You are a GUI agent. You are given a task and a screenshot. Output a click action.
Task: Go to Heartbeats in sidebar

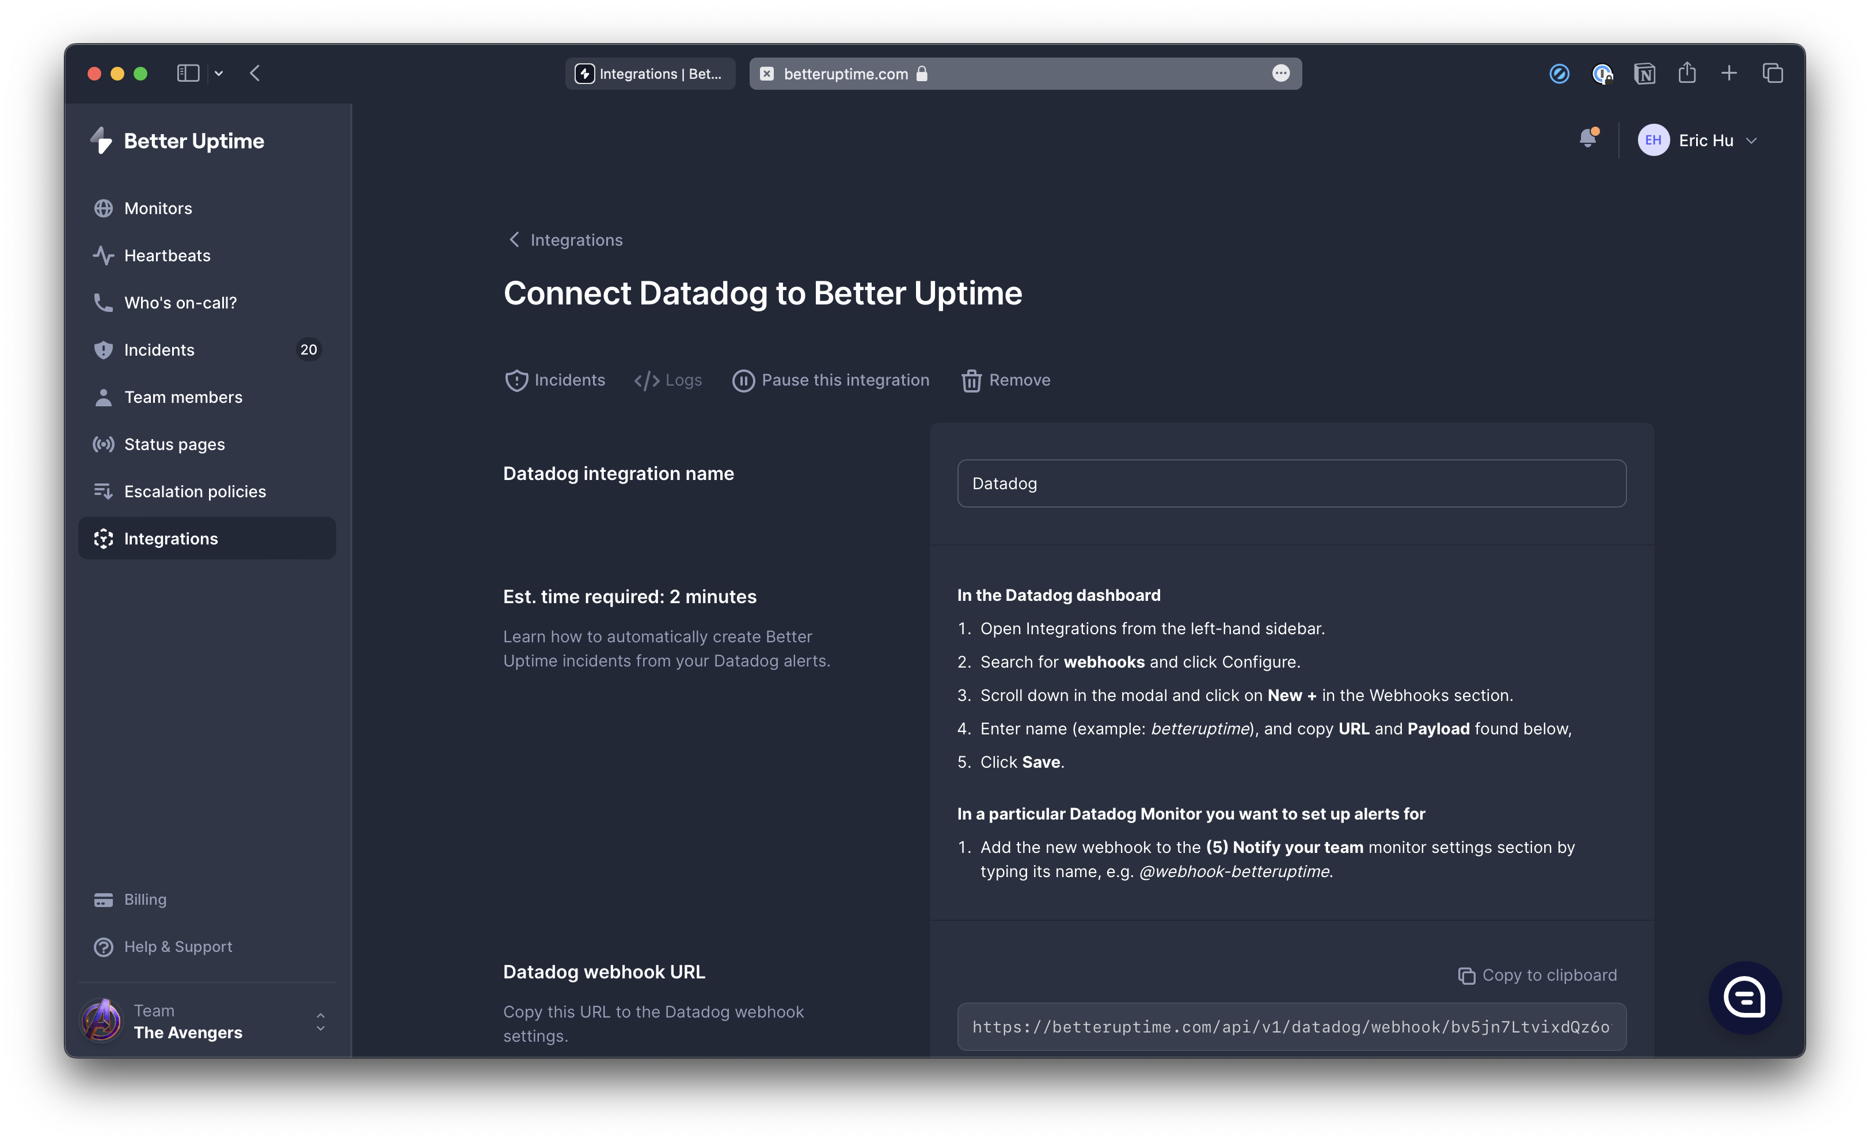pyautogui.click(x=207, y=255)
